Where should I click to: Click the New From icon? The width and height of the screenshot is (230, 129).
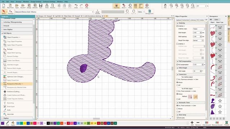[x=10, y=6]
